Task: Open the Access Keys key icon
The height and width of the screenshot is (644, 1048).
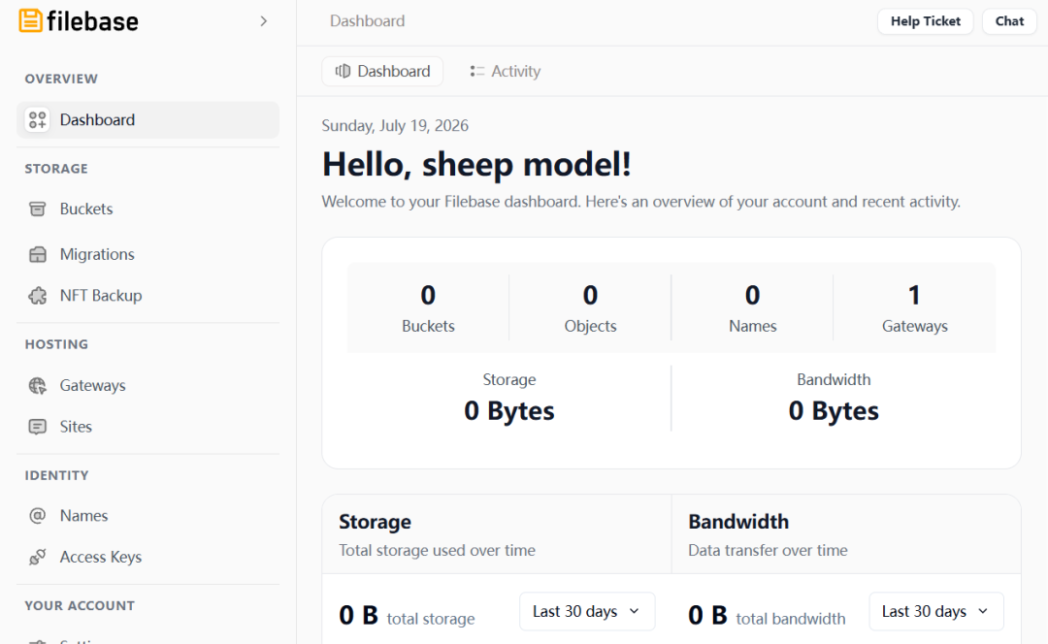Action: click(x=38, y=557)
